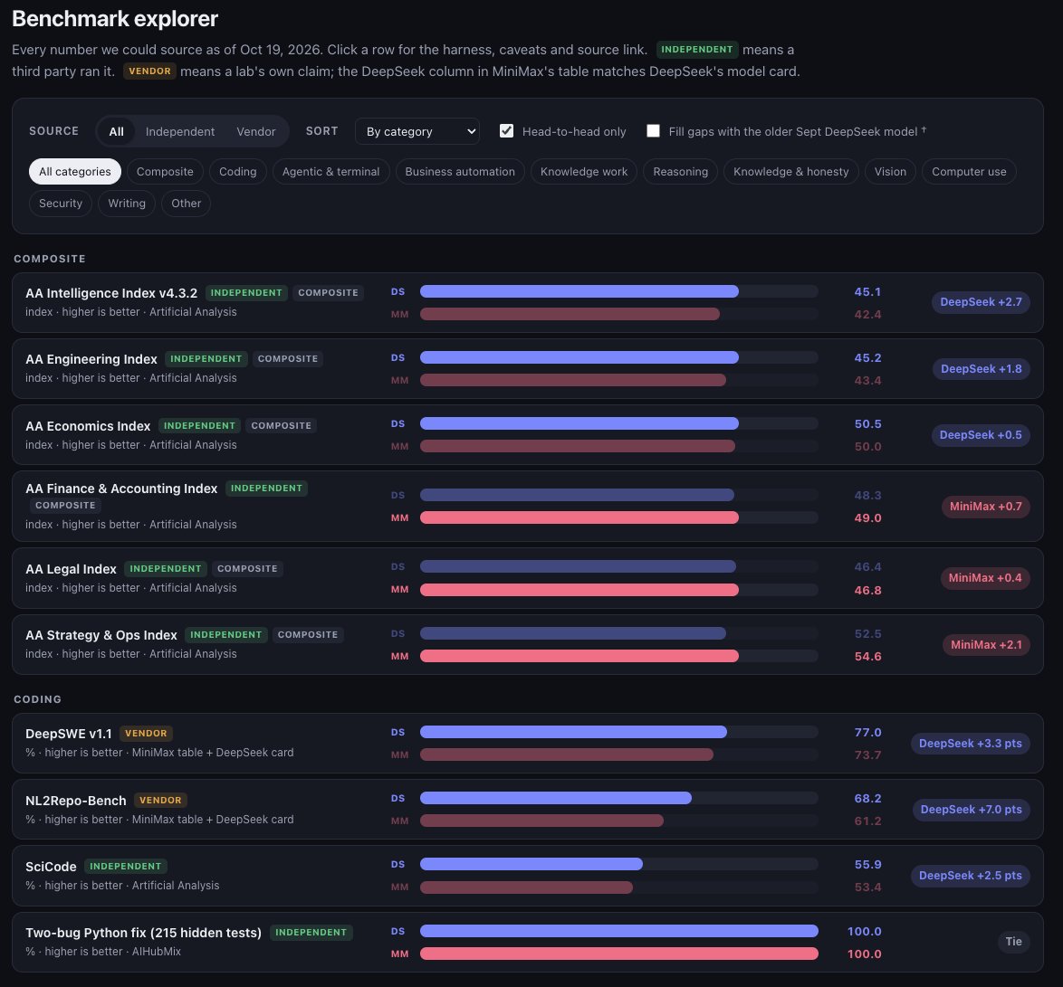Choose the Security category chip
Screen dimensions: 1063x987
coord(61,204)
